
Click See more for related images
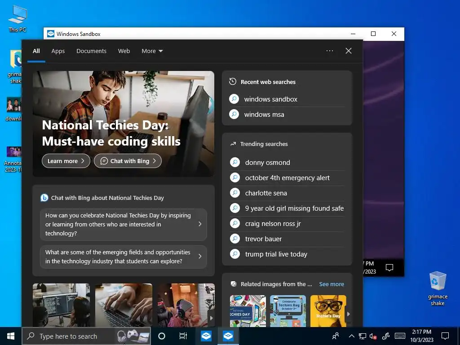pos(332,284)
